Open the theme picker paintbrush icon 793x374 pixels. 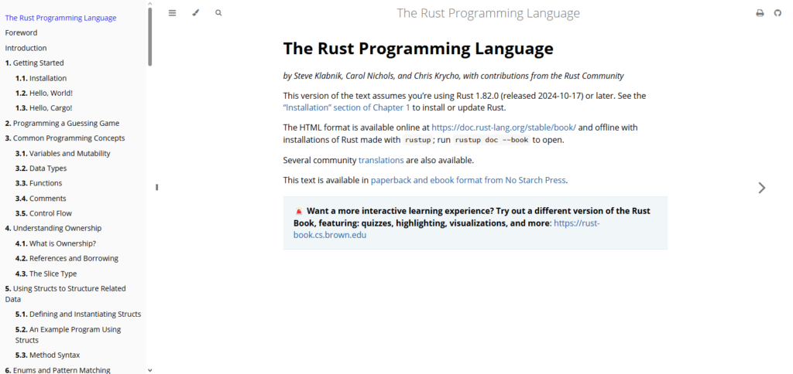[x=196, y=13]
